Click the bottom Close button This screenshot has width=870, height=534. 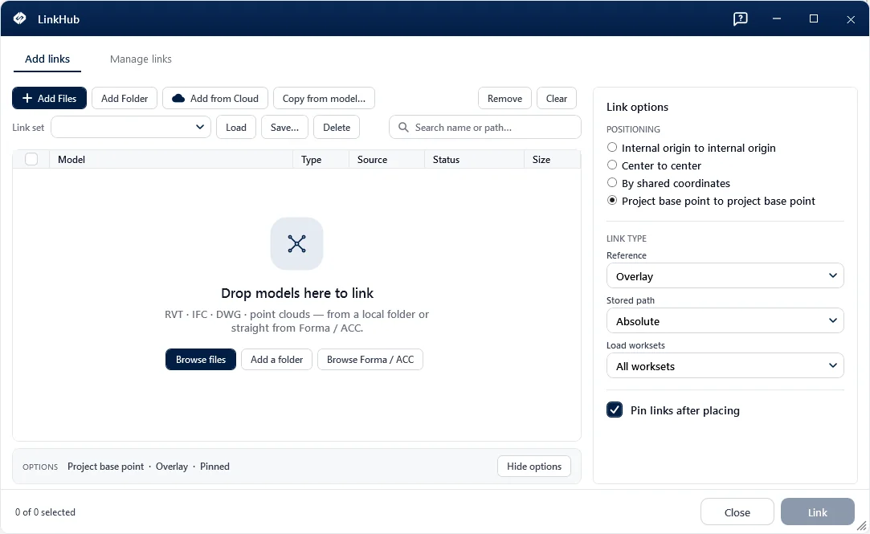(737, 512)
